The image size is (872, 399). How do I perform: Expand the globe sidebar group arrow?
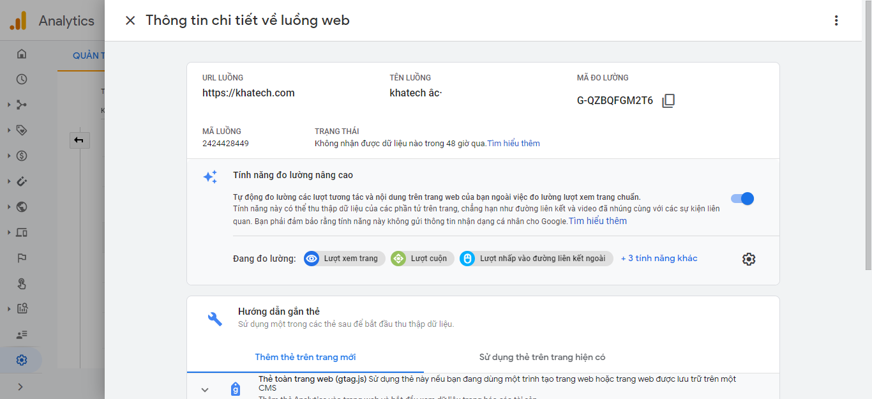tap(9, 207)
